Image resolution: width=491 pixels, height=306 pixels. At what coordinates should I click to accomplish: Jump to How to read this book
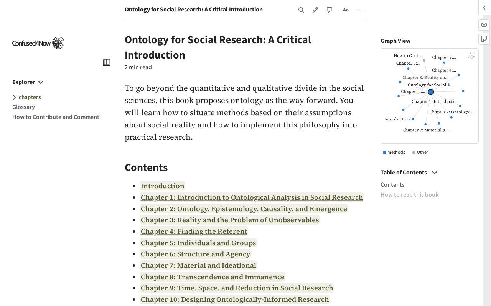coord(409,195)
